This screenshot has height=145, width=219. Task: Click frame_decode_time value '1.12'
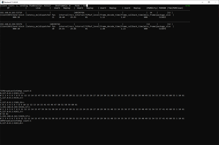click(103, 17)
